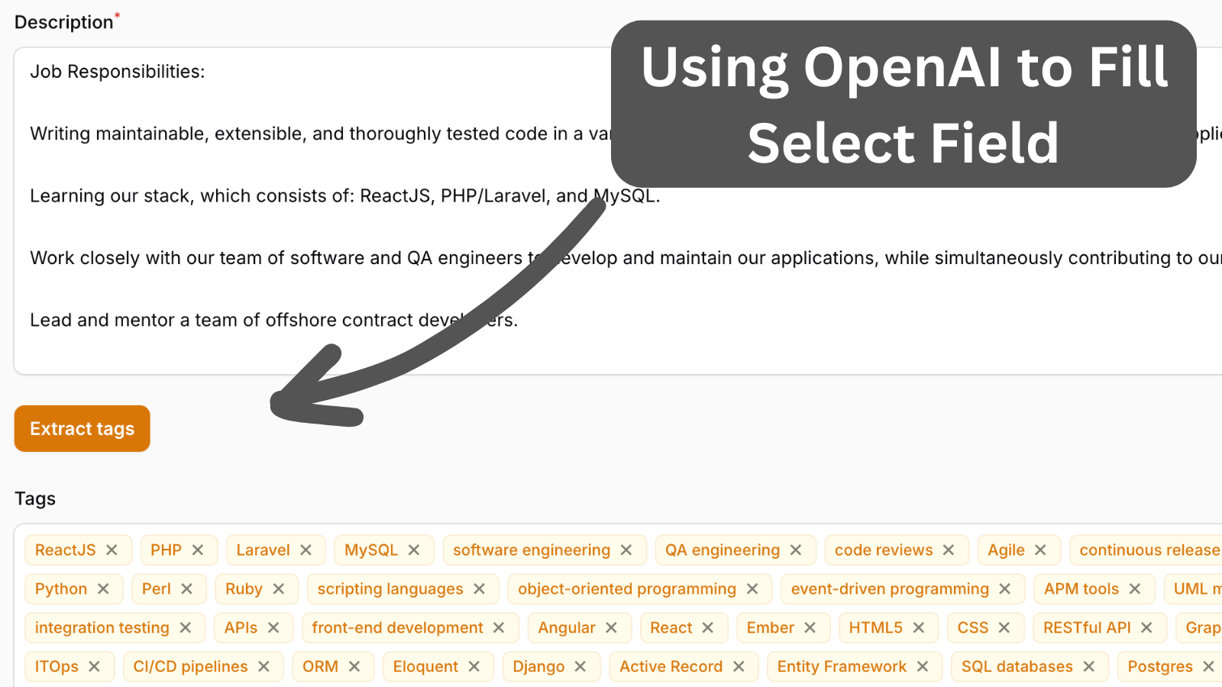Delete the Python tag
The image size is (1222, 687).
tap(103, 589)
